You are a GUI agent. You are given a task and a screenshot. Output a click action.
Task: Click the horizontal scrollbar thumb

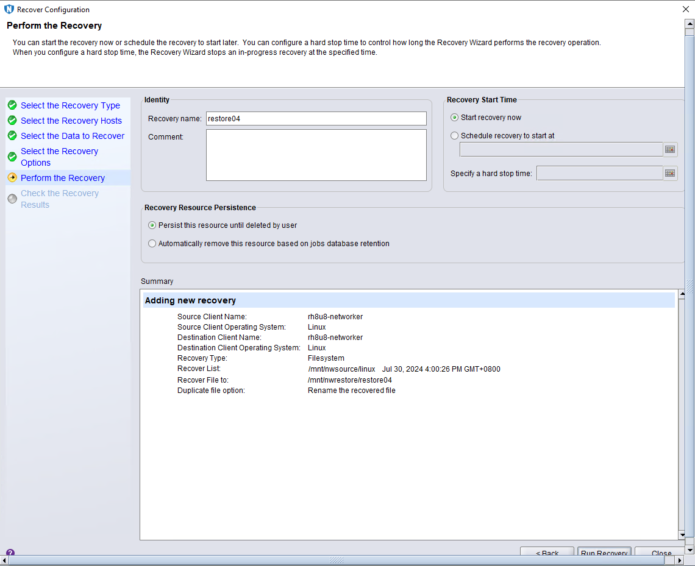pyautogui.click(x=337, y=561)
